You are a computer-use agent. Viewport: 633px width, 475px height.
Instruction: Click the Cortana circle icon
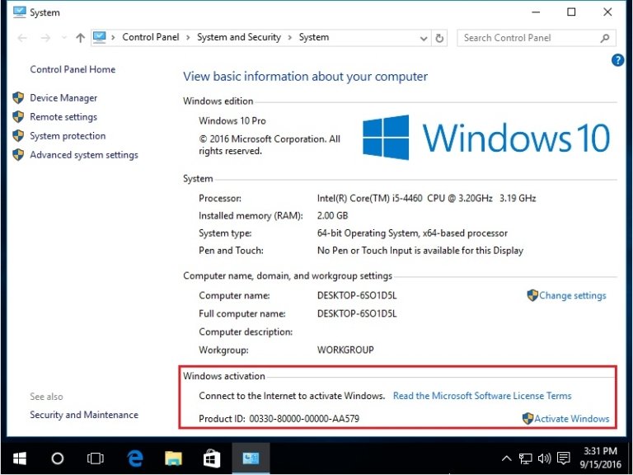click(58, 458)
